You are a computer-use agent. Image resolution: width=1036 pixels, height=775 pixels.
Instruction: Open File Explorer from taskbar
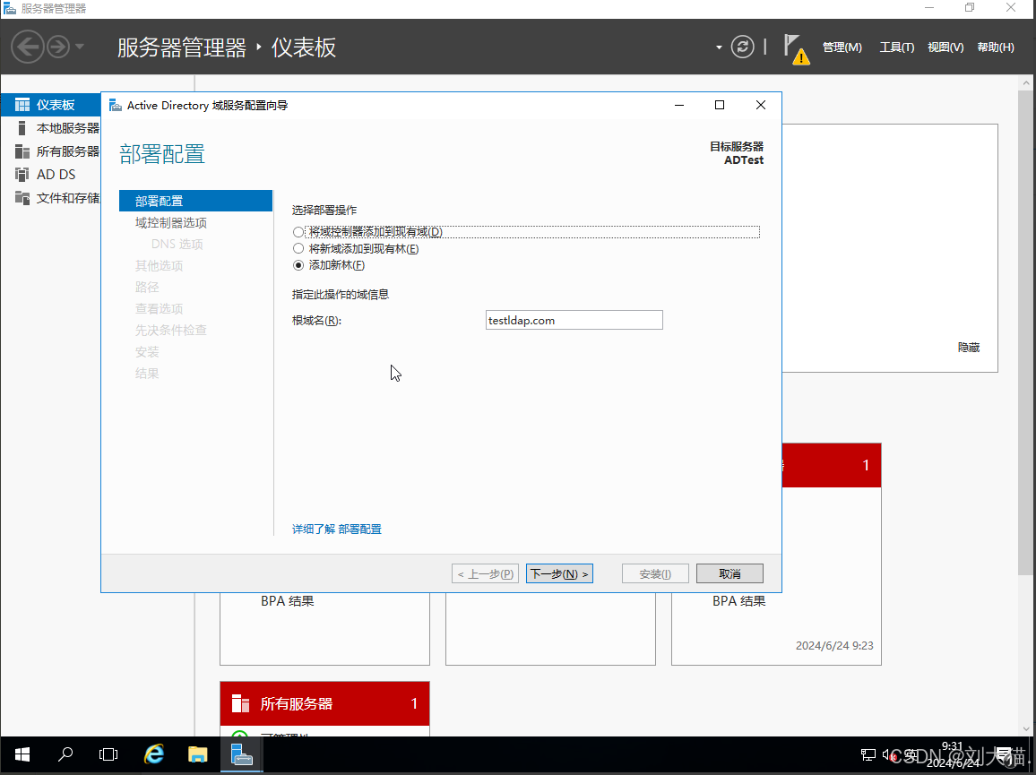(197, 754)
